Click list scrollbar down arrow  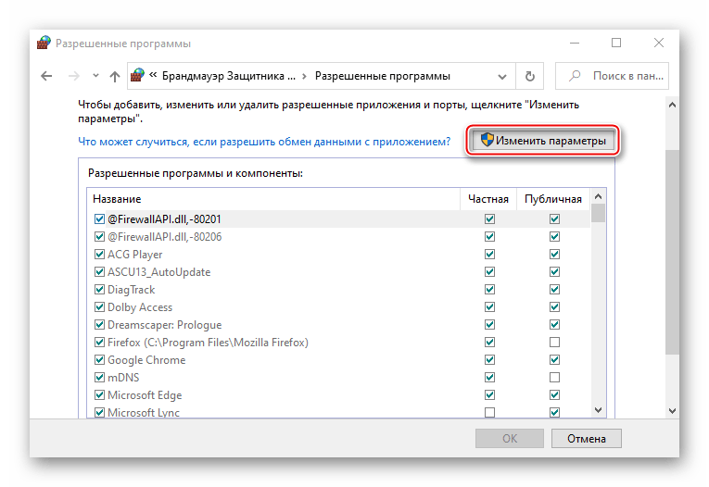pyautogui.click(x=598, y=410)
